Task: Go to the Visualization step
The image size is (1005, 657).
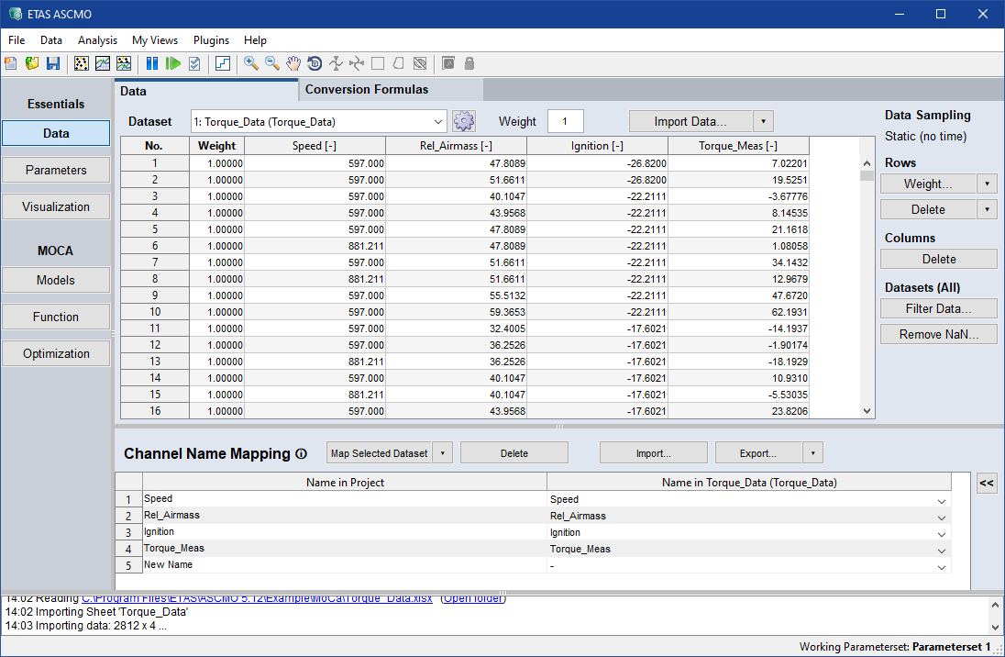Action: pyautogui.click(x=56, y=206)
